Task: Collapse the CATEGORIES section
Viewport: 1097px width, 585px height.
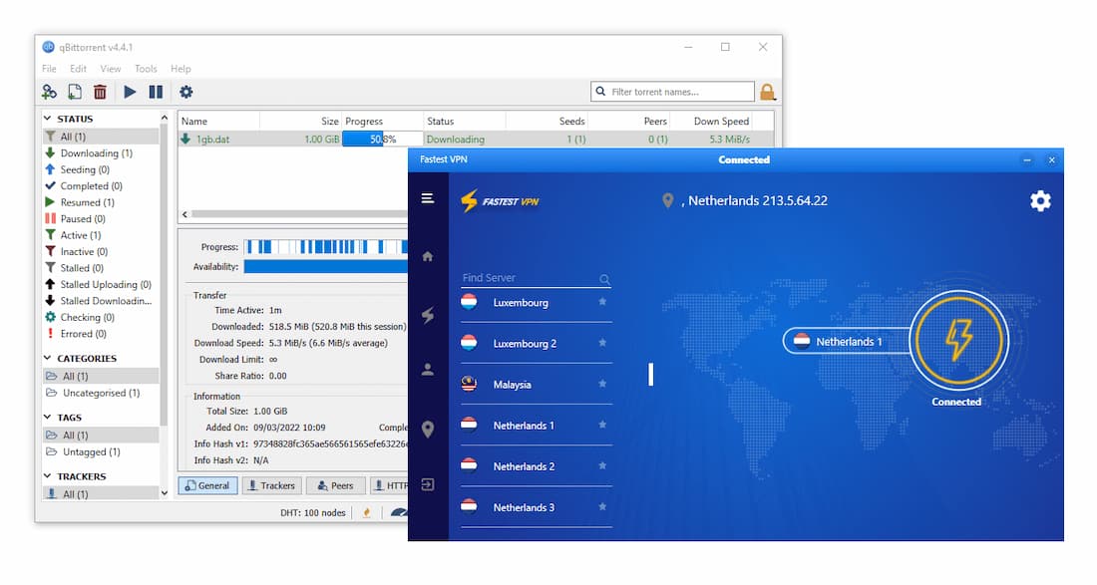Action: tap(46, 358)
